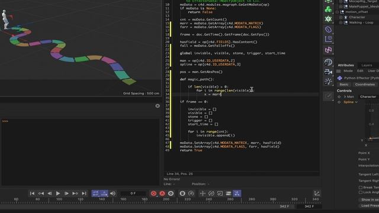379x213 pixels.
Task: Step back one frame
Action: click(50, 193)
